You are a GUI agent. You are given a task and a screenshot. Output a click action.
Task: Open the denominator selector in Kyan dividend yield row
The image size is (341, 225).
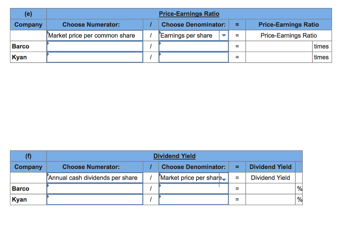pos(193,199)
